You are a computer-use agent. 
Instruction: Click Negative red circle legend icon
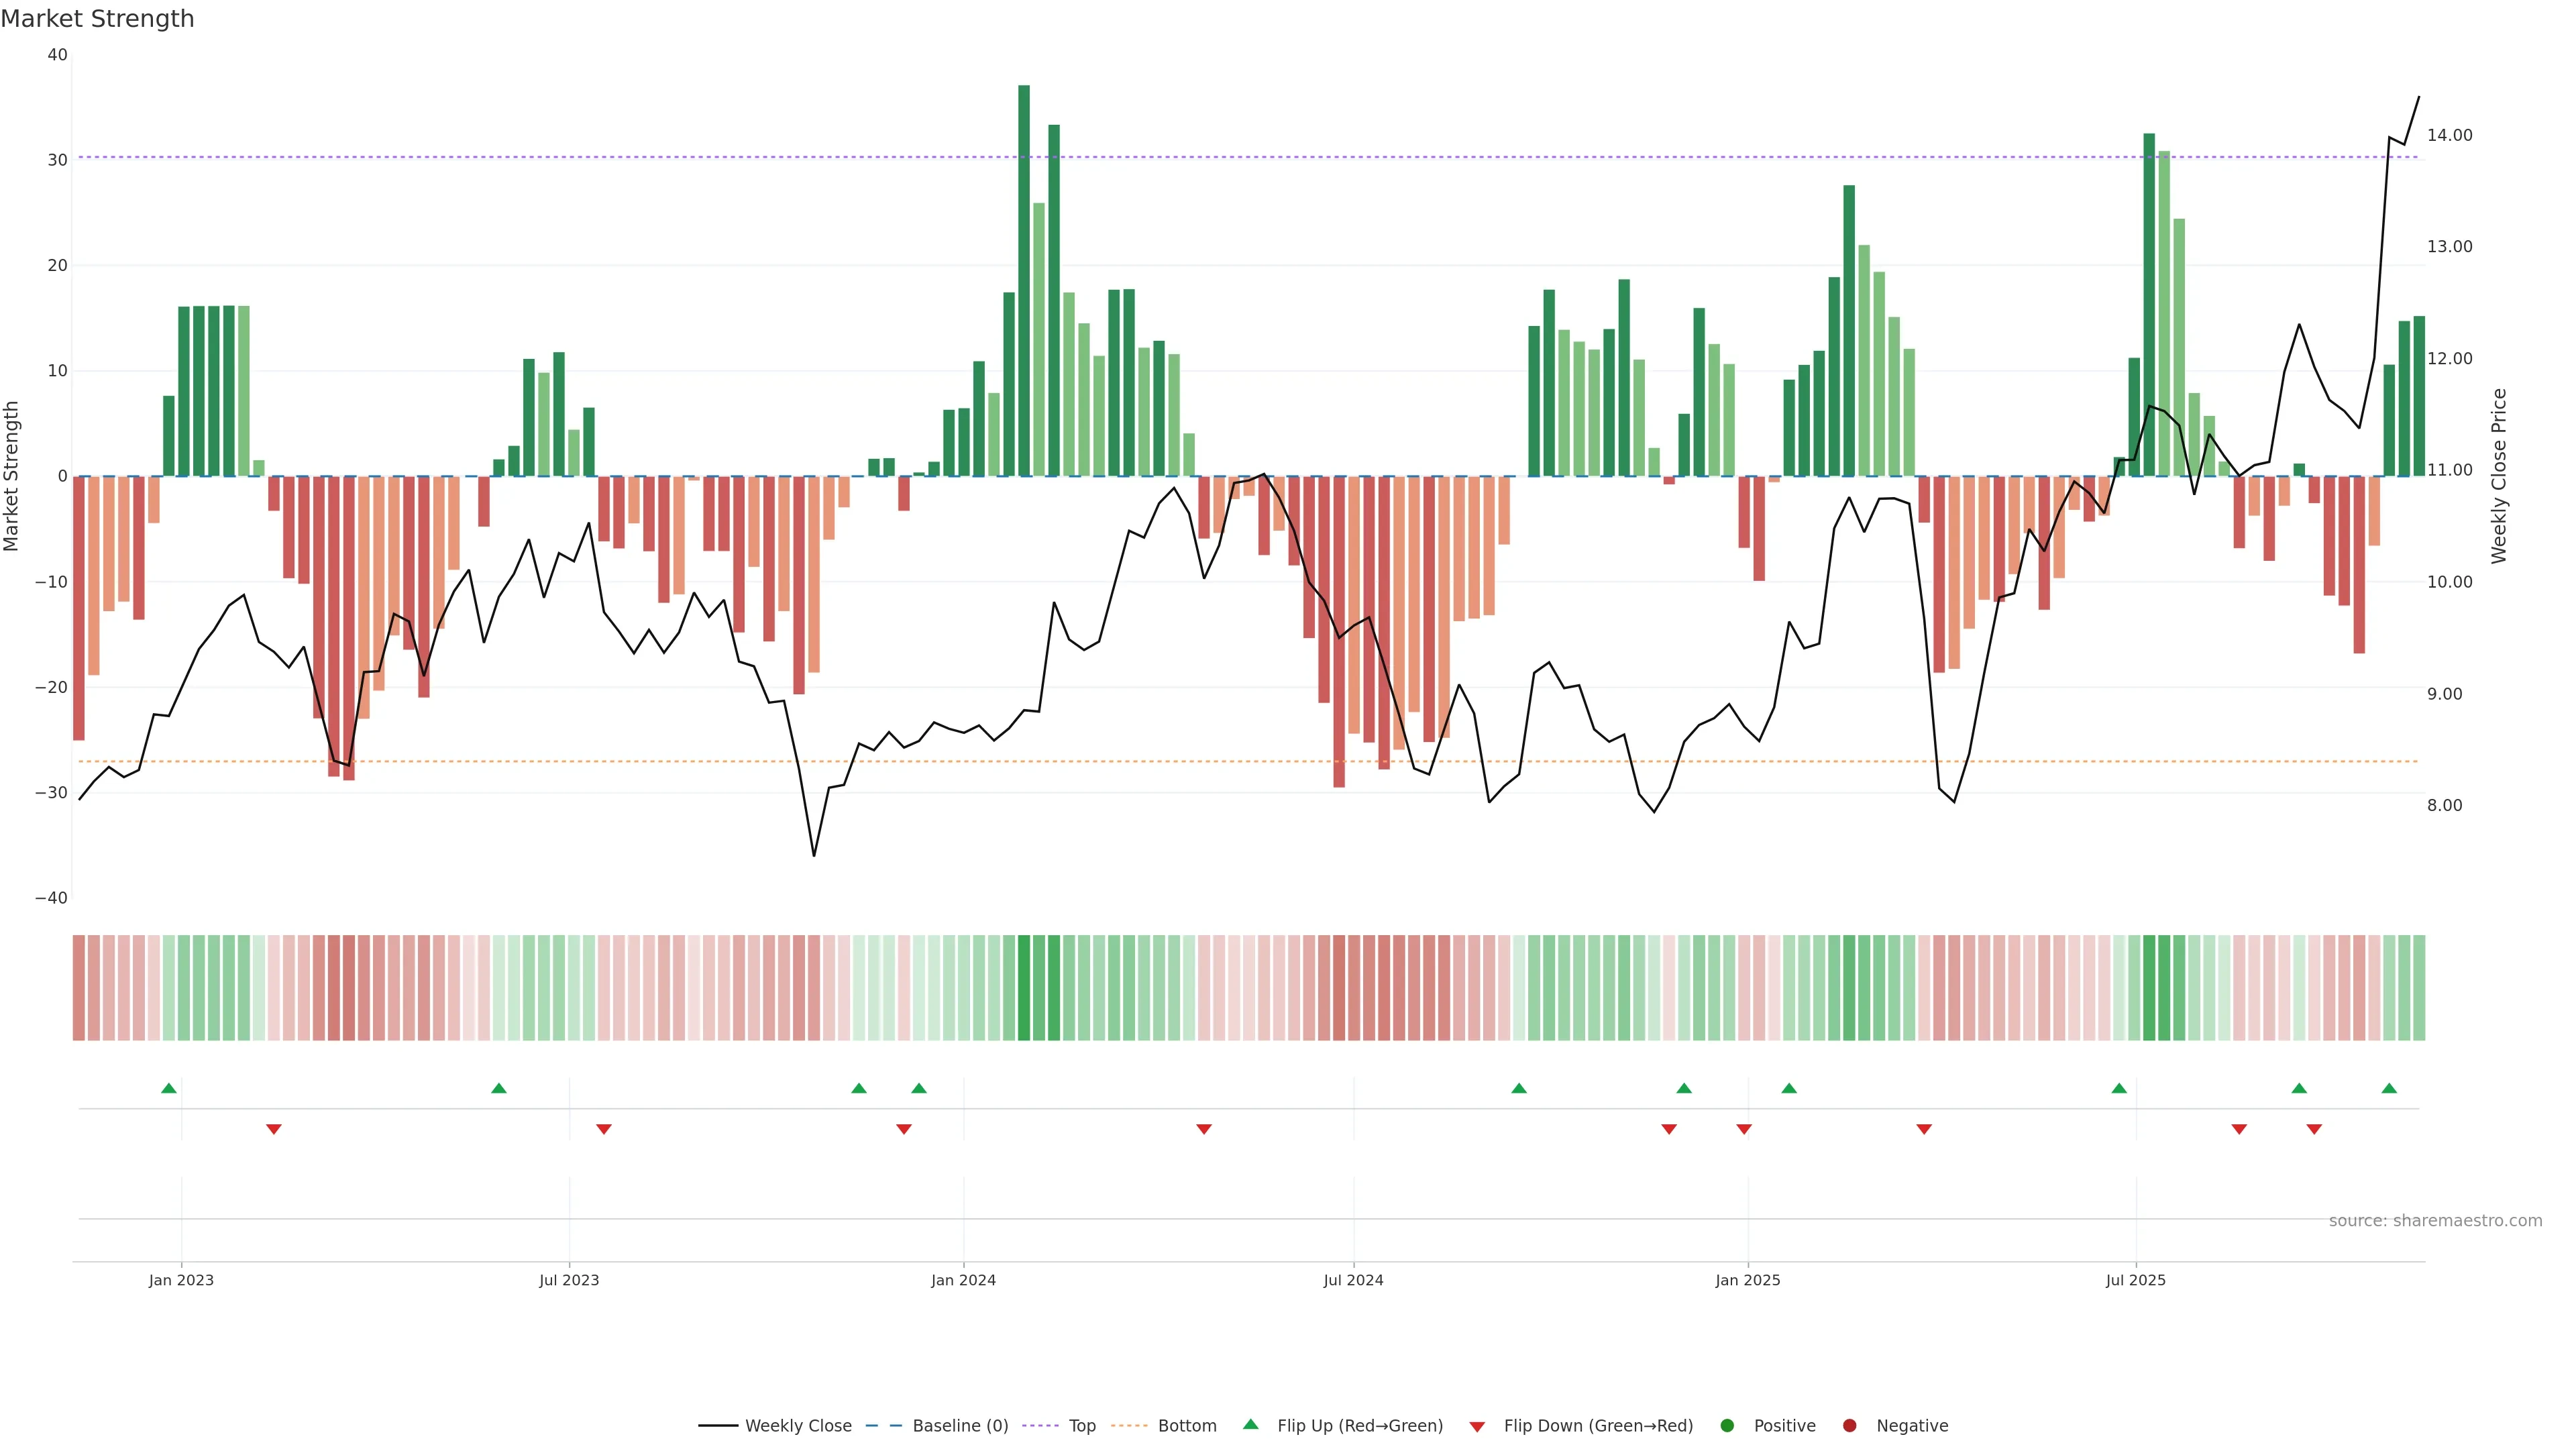click(1849, 1425)
